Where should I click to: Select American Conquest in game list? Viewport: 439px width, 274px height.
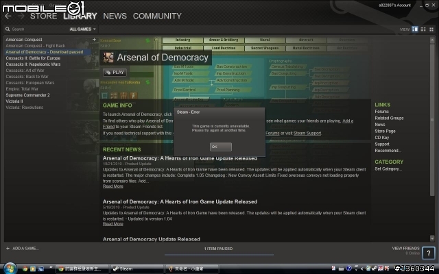[x=24, y=40]
